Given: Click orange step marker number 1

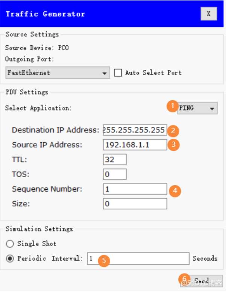Looking at the screenshot, I should pyautogui.click(x=173, y=107).
